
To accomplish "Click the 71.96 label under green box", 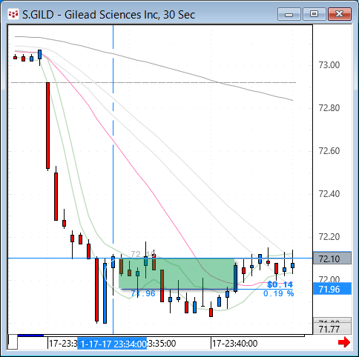I will coord(143,293).
